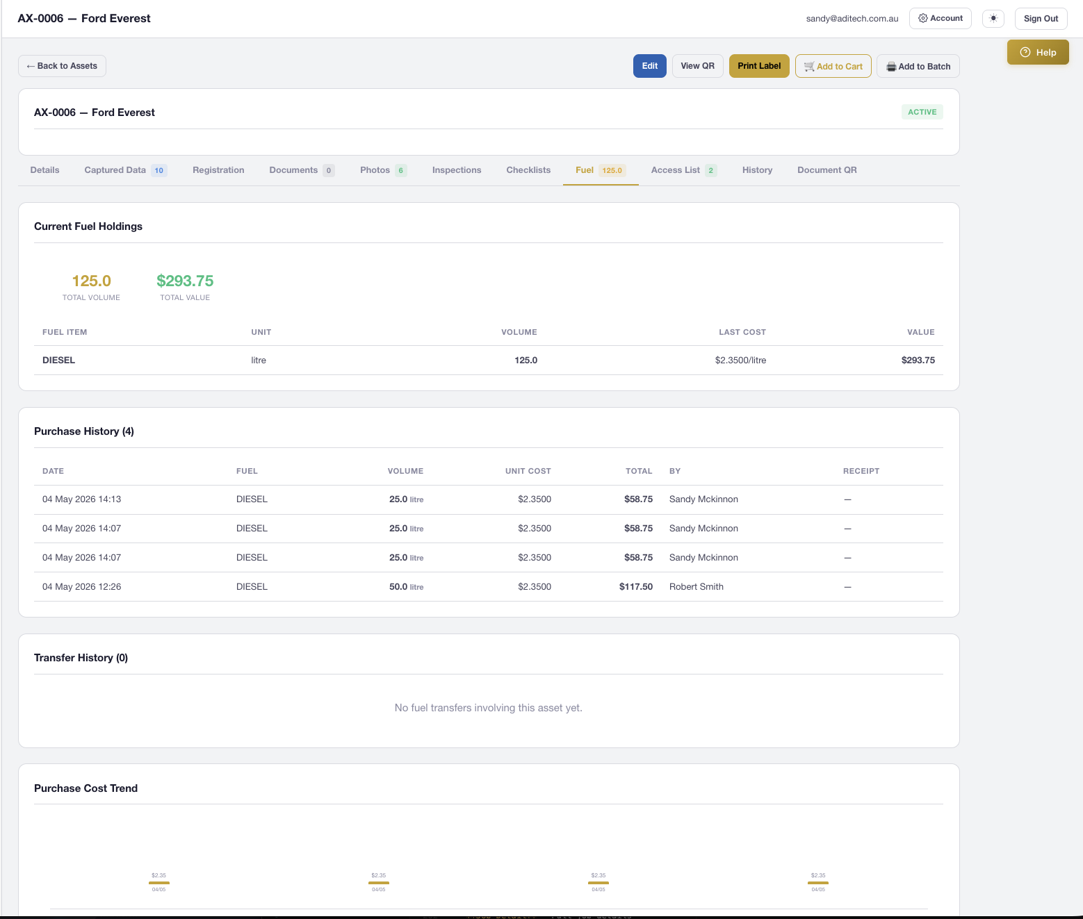Image resolution: width=1083 pixels, height=919 pixels.
Task: Click the Transfer History (0) heading
Action: pyautogui.click(x=81, y=658)
